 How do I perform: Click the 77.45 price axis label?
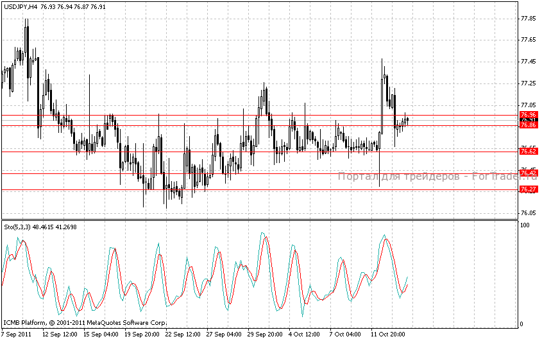pos(529,62)
